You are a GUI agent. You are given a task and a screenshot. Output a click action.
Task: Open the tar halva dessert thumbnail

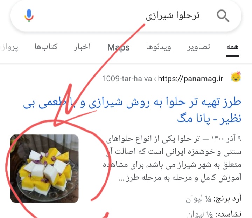(44, 169)
